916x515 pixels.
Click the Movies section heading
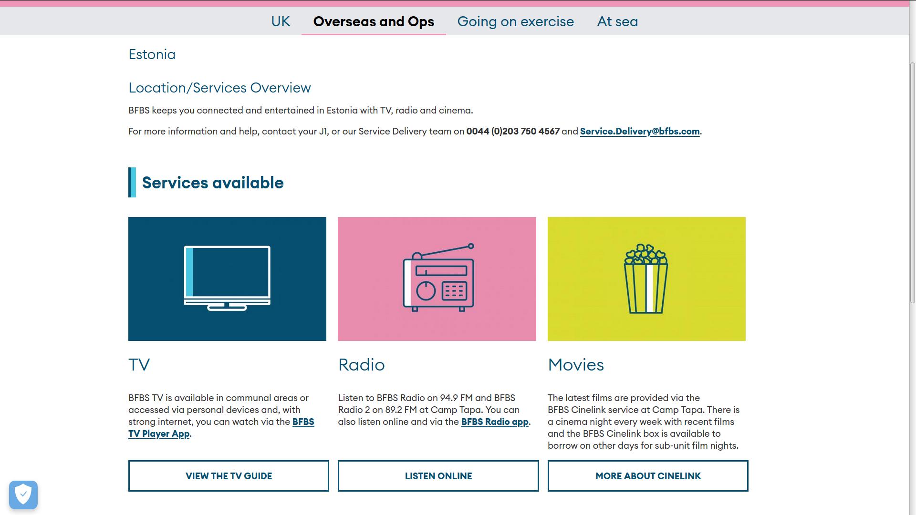pos(575,365)
